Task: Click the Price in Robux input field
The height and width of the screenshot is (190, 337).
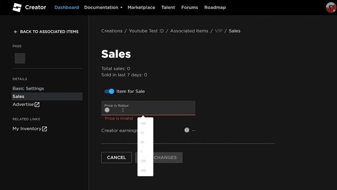Action: click(148, 108)
